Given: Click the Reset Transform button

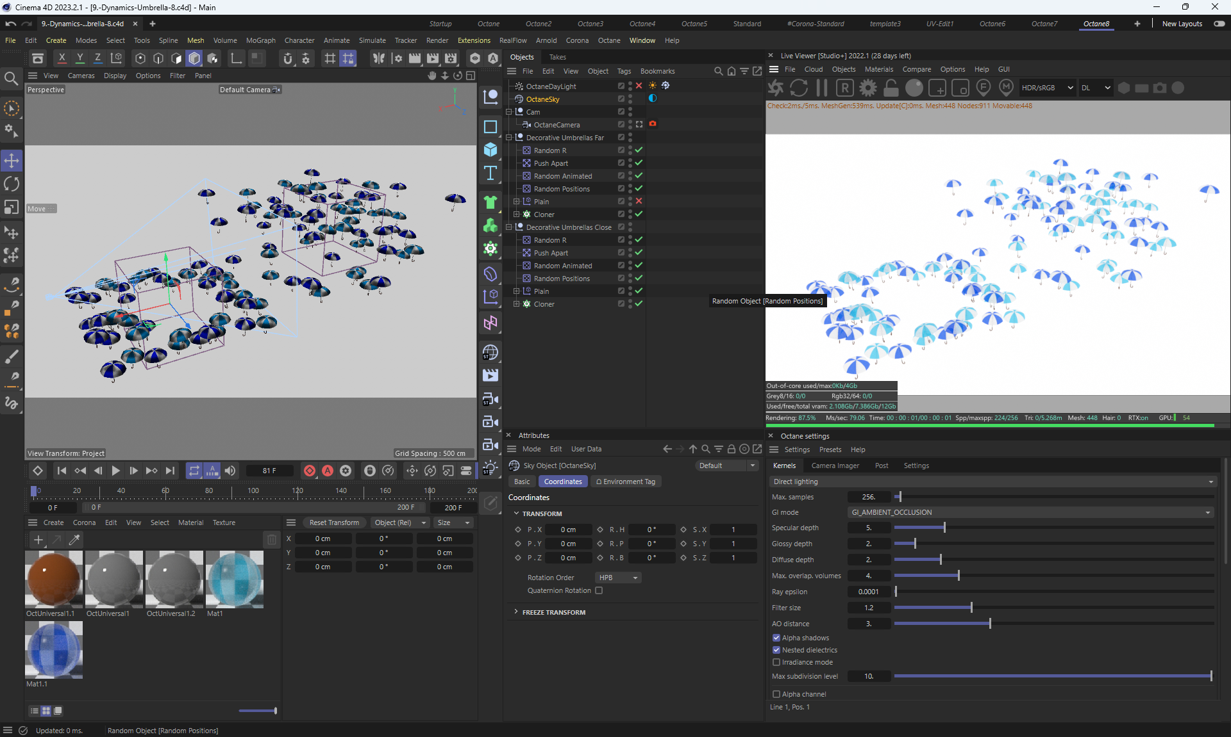Looking at the screenshot, I should [x=334, y=522].
